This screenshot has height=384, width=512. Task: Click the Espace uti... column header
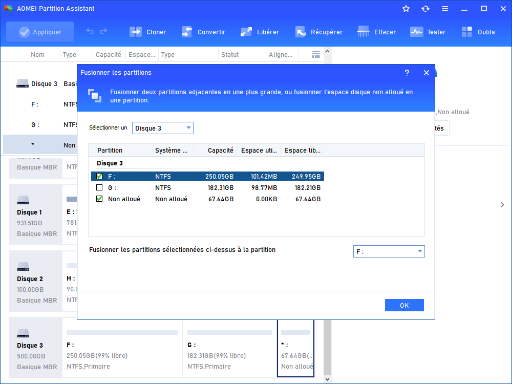[259, 150]
